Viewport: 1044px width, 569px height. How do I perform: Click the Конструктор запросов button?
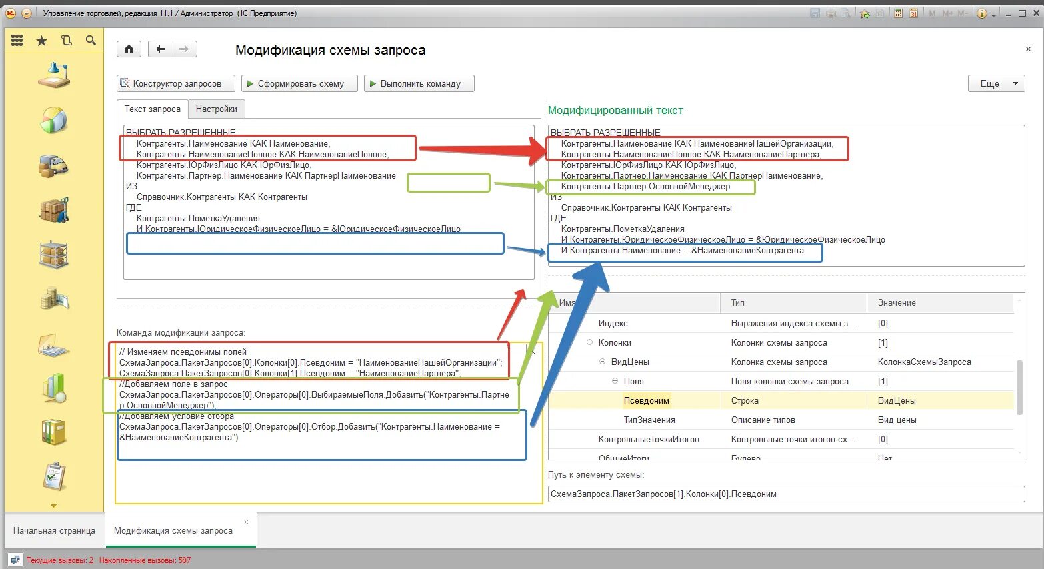coord(176,83)
